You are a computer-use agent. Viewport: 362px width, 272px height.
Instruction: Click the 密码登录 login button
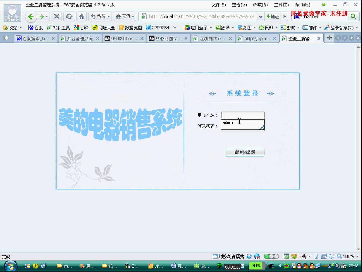245,152
